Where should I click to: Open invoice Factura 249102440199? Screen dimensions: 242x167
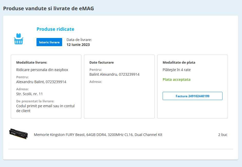click(x=192, y=96)
